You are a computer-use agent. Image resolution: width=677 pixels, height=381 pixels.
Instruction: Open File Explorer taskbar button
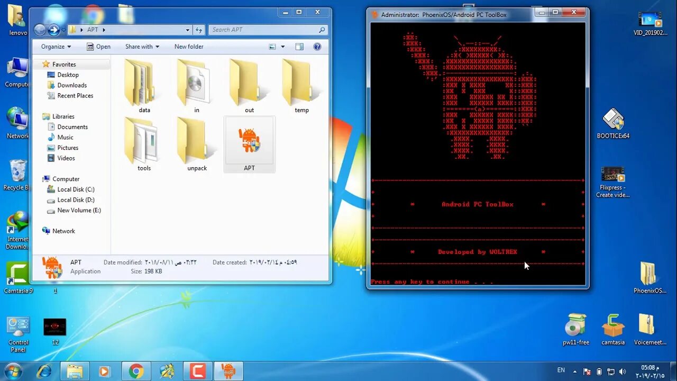(75, 371)
